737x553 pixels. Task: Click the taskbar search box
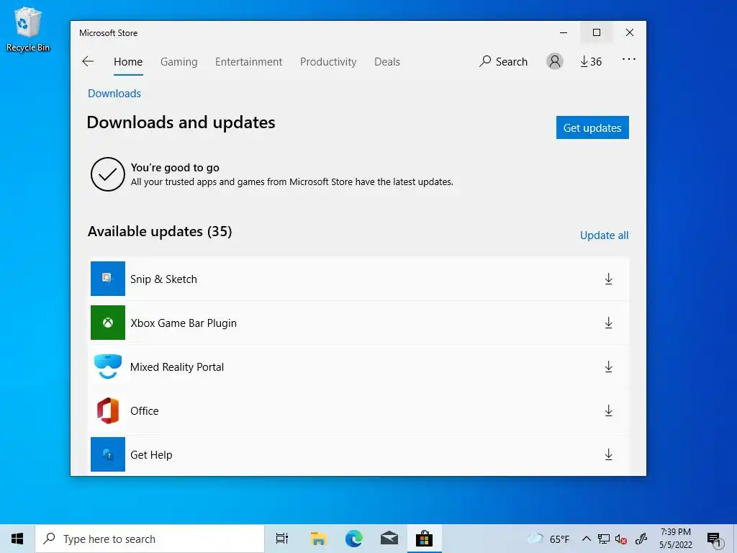(150, 539)
